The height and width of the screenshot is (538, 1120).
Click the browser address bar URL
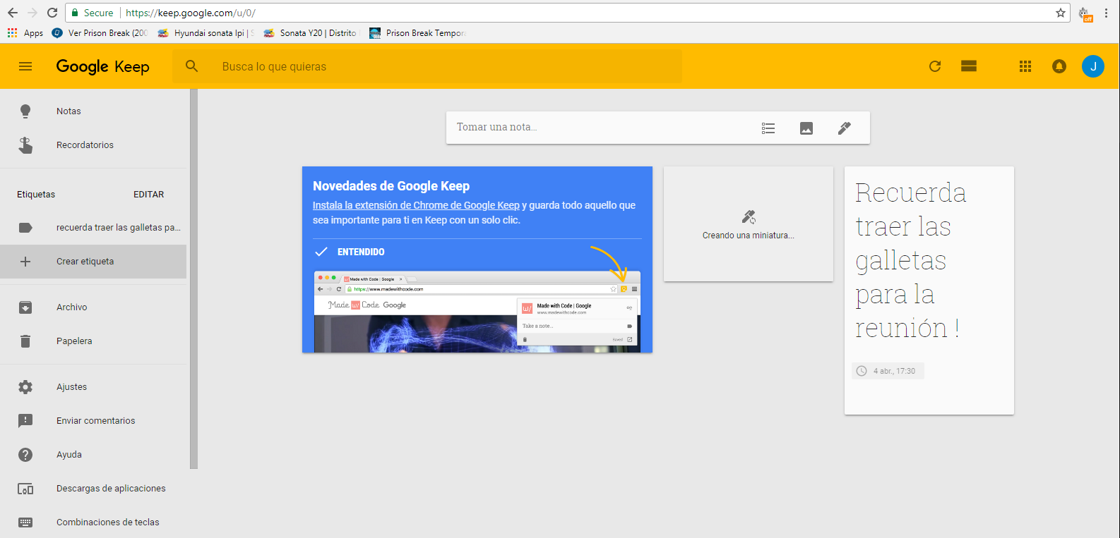coord(191,13)
